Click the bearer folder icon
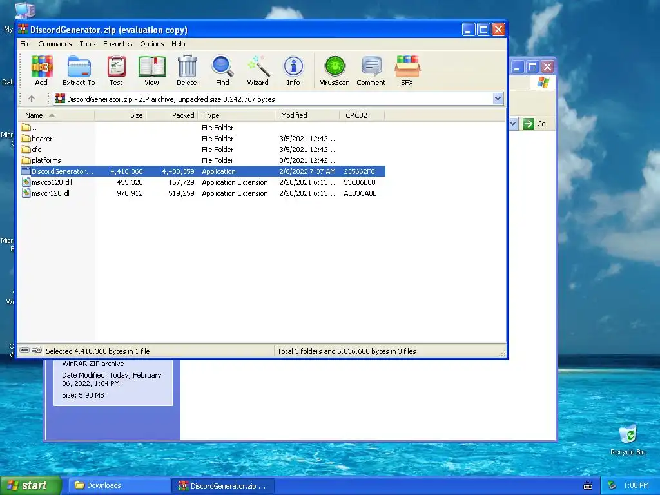Viewport: 660px width, 495px height. click(26, 139)
